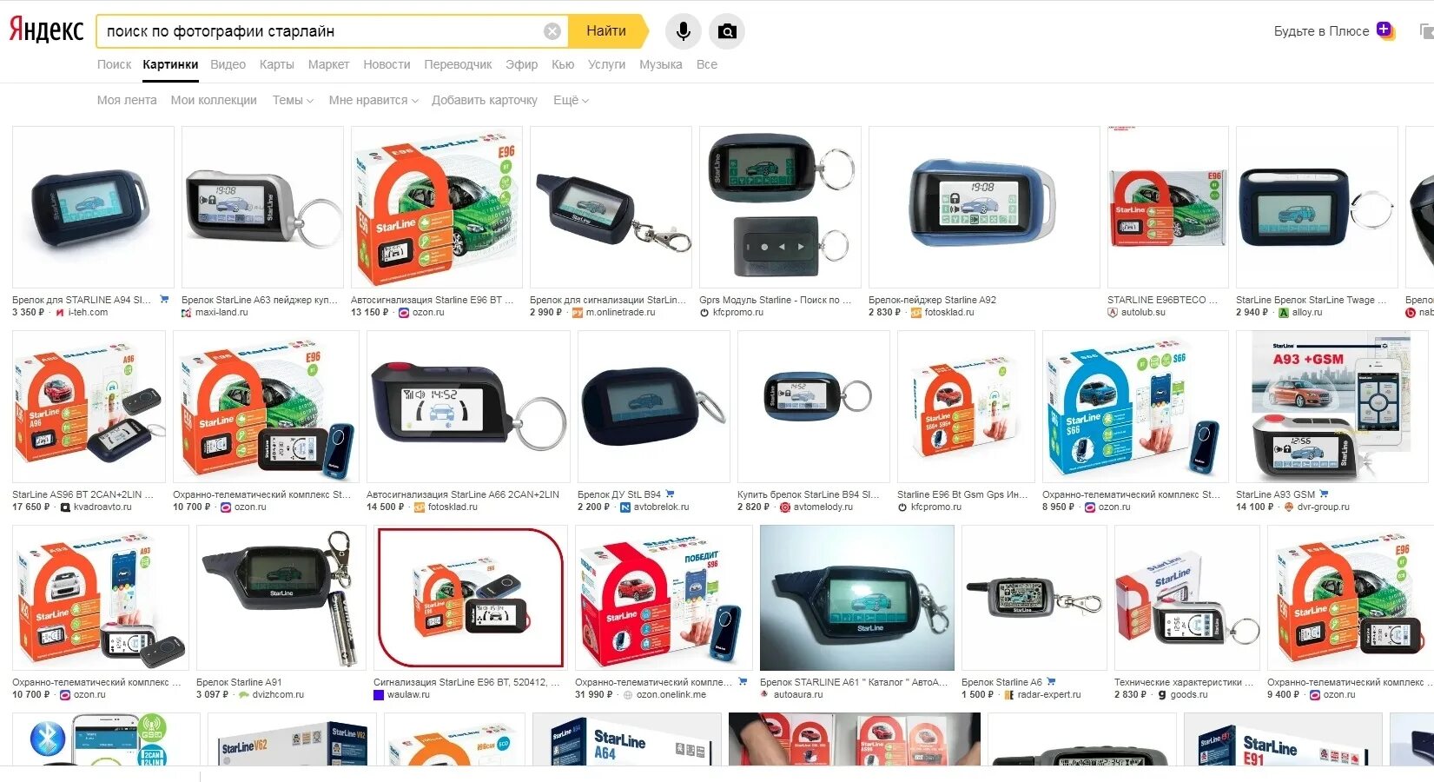
Task: Click the Найти search button
Action: point(606,31)
